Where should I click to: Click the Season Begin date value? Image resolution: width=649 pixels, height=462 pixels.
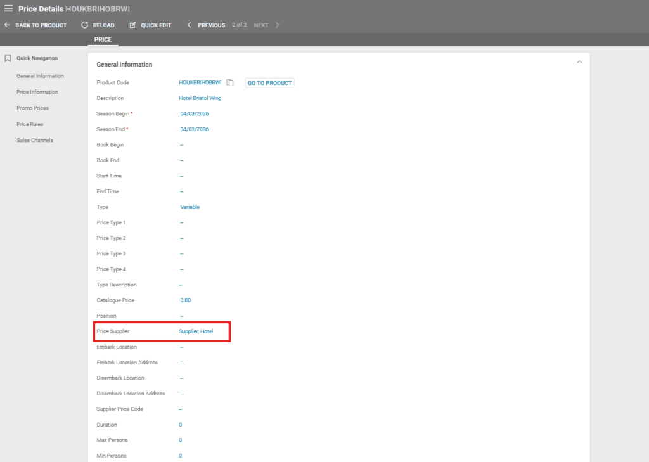coord(194,114)
